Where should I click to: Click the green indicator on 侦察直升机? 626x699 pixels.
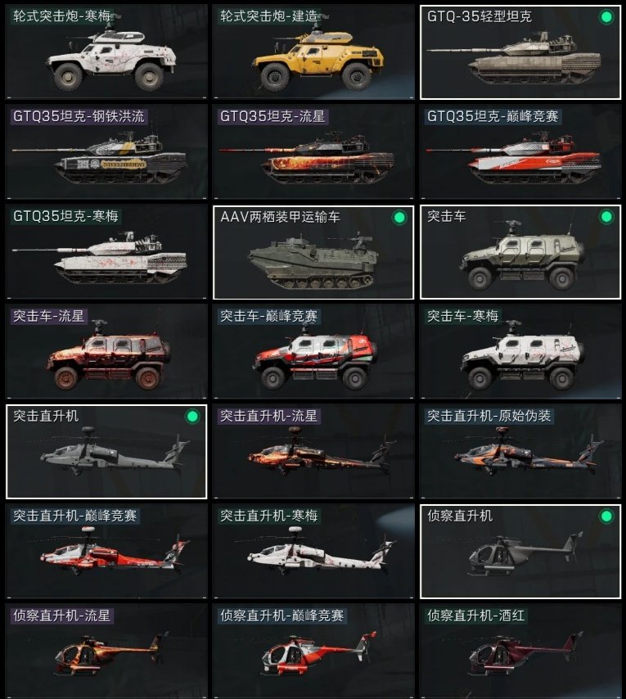[x=606, y=516]
